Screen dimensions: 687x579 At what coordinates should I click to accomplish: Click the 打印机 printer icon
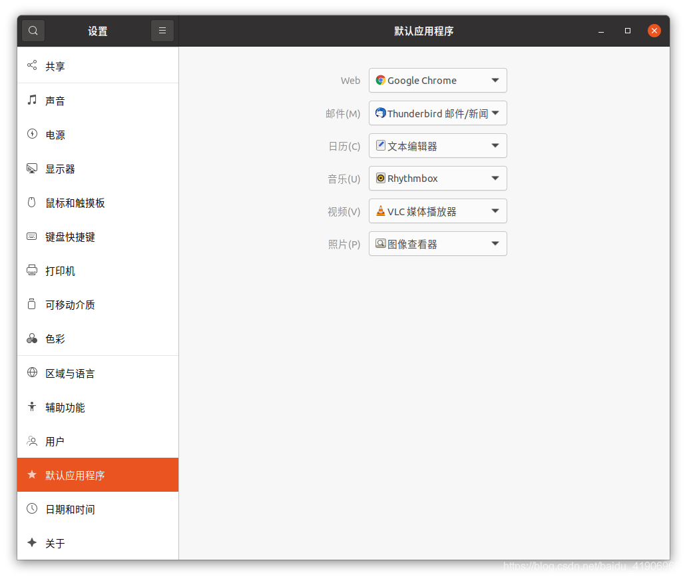32,271
